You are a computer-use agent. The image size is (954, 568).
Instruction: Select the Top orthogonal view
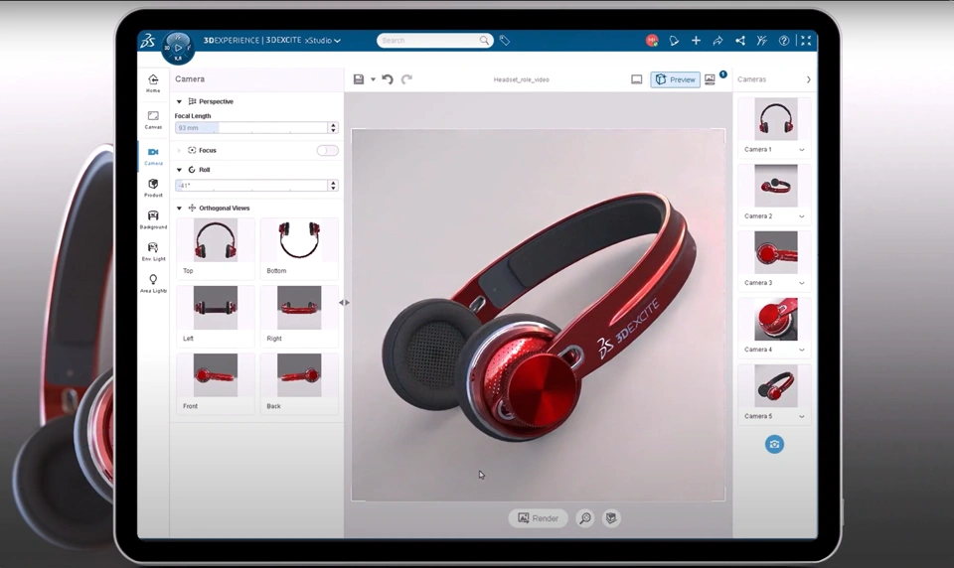[216, 248]
